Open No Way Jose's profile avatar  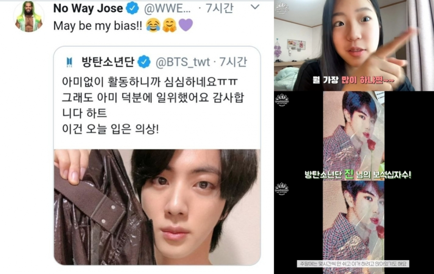(x=29, y=17)
